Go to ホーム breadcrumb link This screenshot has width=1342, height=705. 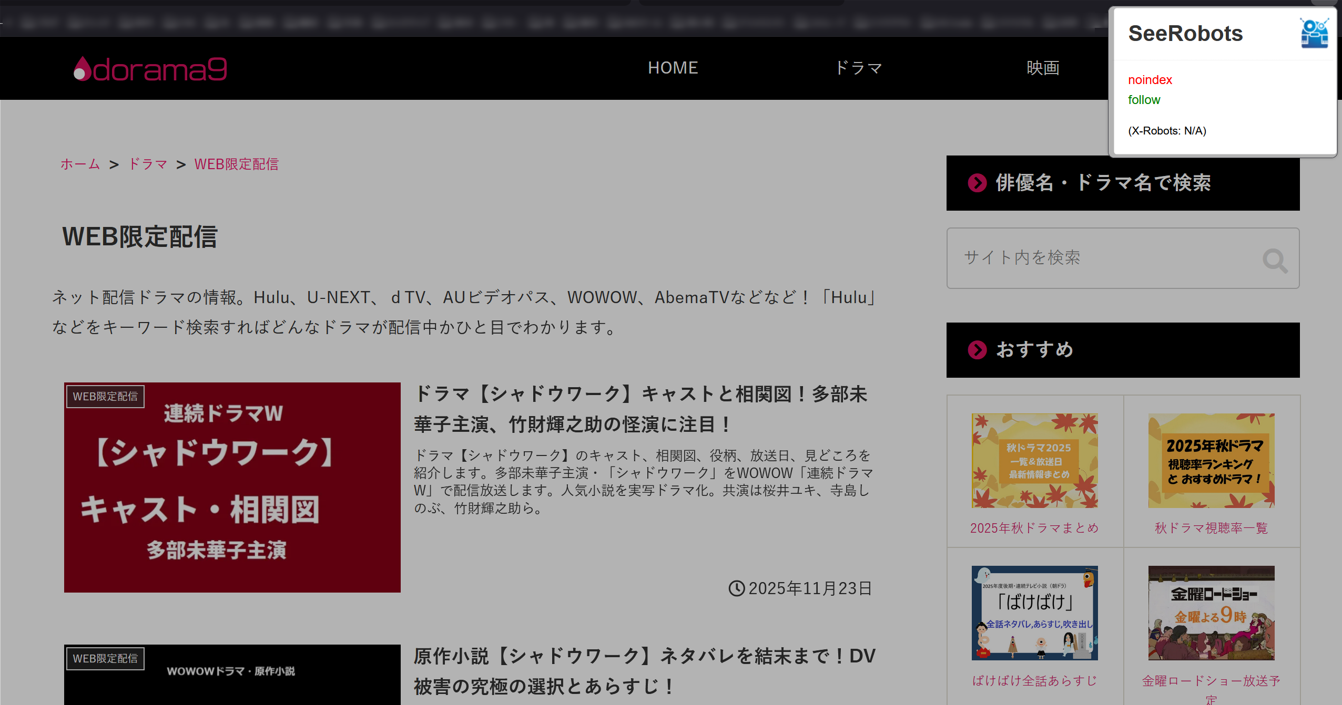[80, 164]
